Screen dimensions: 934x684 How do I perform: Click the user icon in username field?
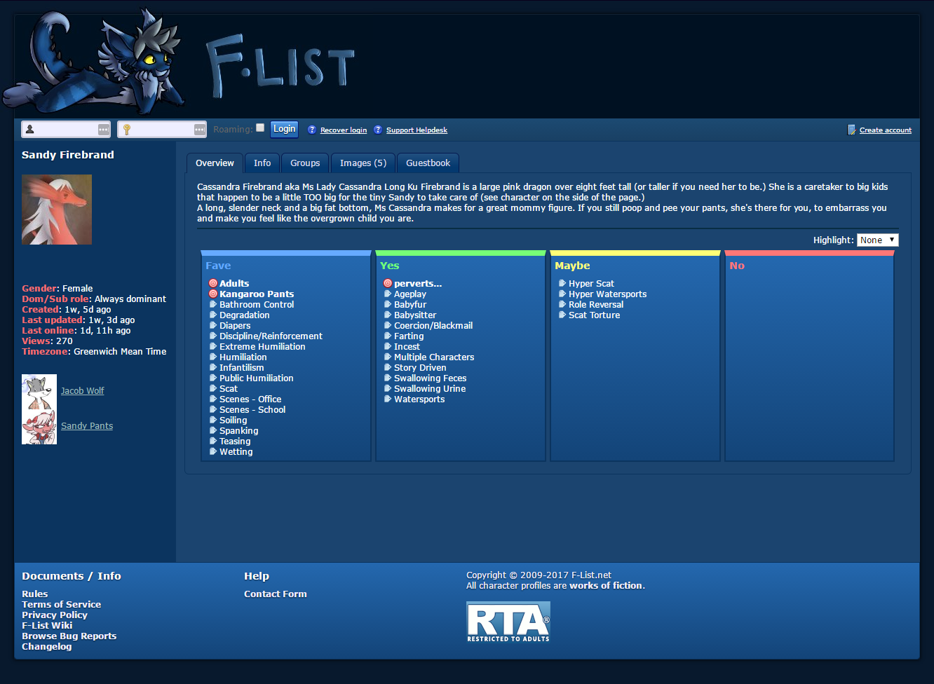tap(30, 130)
